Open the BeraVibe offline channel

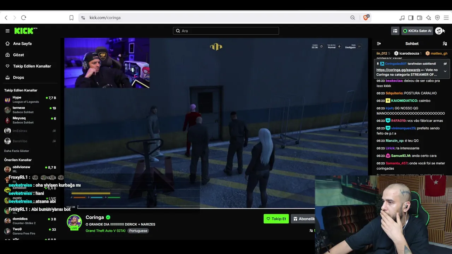tap(30, 141)
